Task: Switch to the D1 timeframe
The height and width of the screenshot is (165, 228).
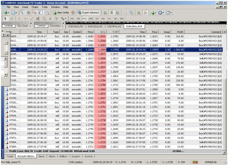Action: point(109,19)
